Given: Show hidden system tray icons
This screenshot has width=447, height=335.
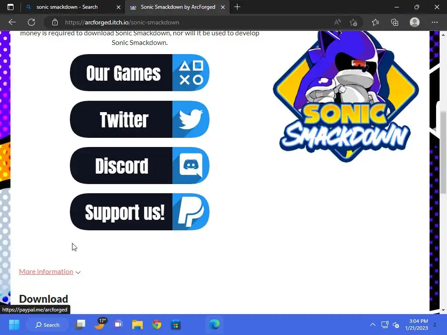Looking at the screenshot, I should 373,325.
